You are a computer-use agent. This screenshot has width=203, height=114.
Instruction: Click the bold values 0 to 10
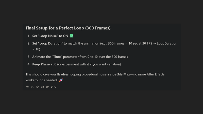pos(92,57)
